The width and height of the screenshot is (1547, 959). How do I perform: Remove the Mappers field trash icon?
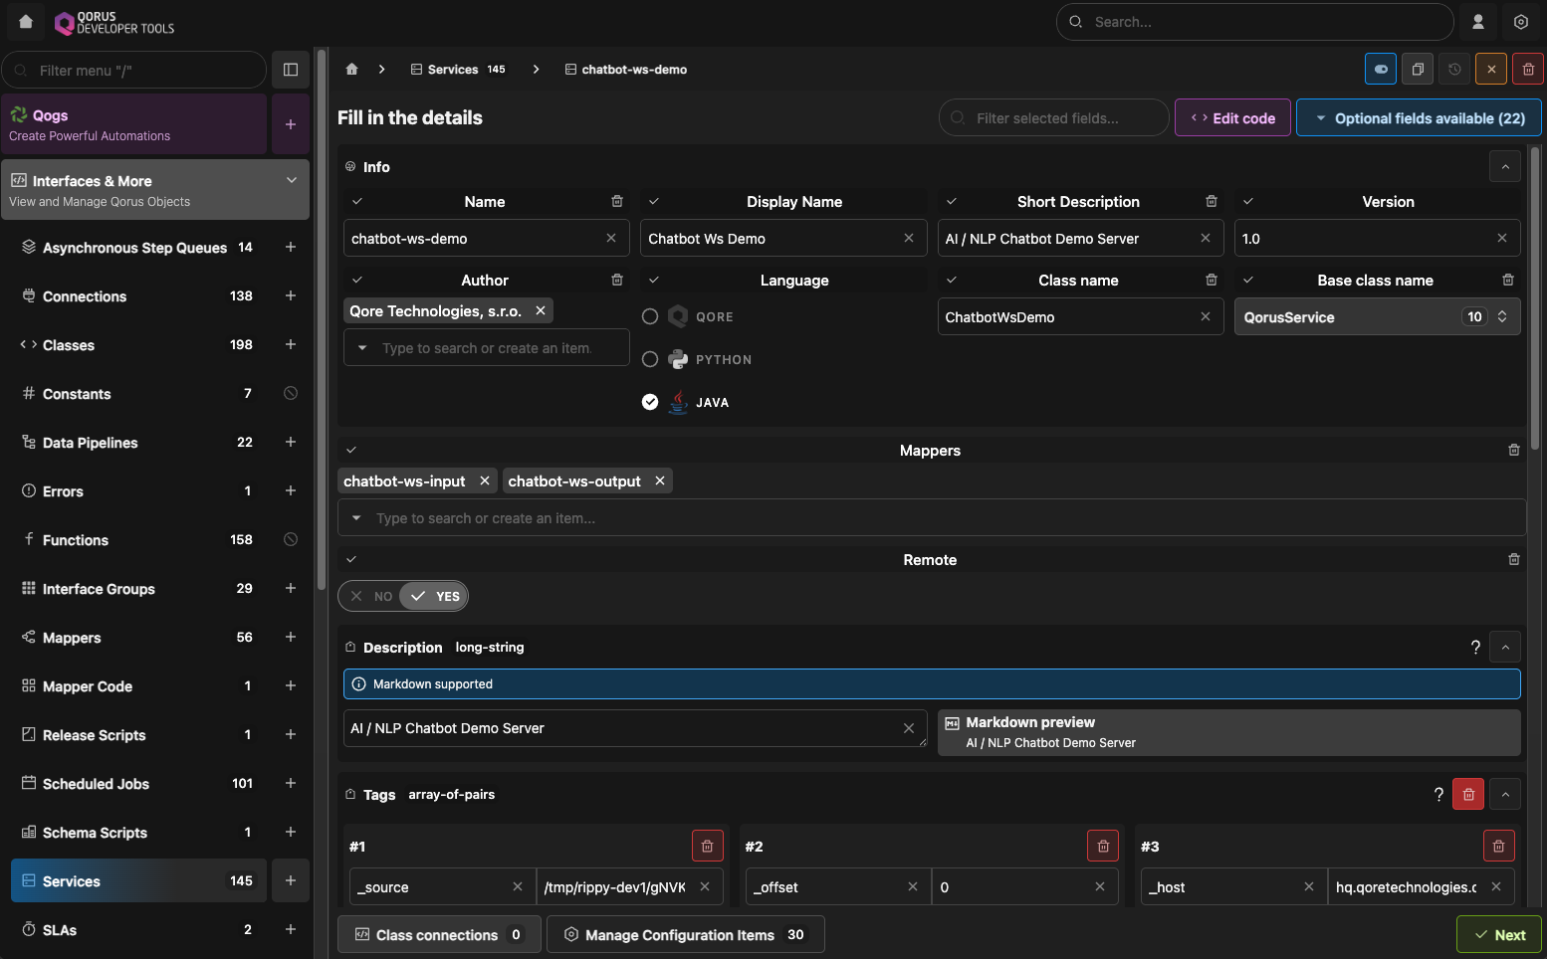point(1514,451)
